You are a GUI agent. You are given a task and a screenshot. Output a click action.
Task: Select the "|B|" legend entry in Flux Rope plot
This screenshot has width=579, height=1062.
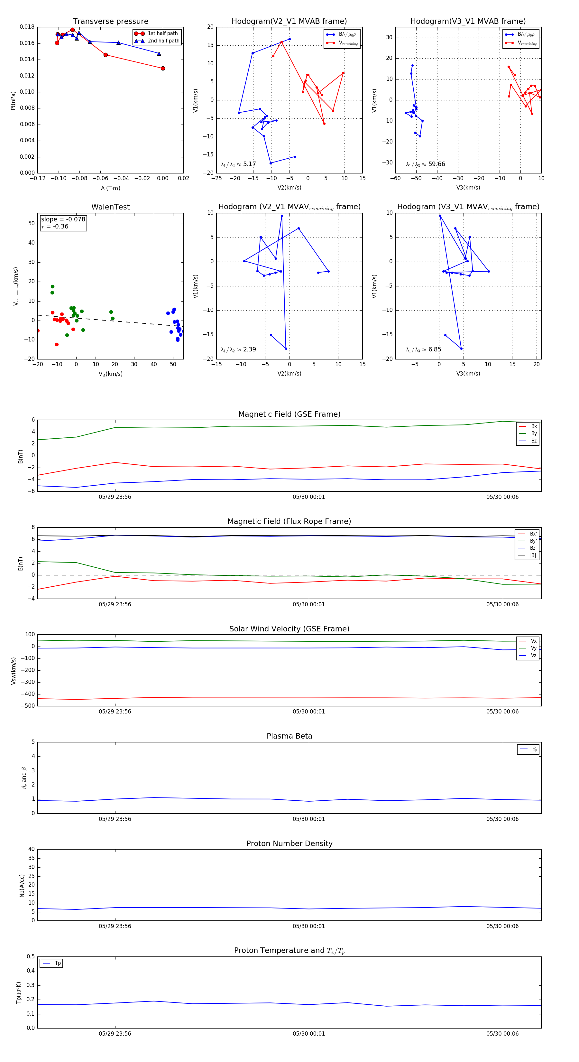tap(527, 556)
